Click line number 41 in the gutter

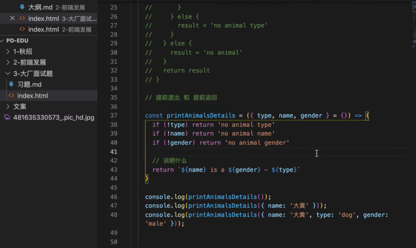click(x=114, y=152)
